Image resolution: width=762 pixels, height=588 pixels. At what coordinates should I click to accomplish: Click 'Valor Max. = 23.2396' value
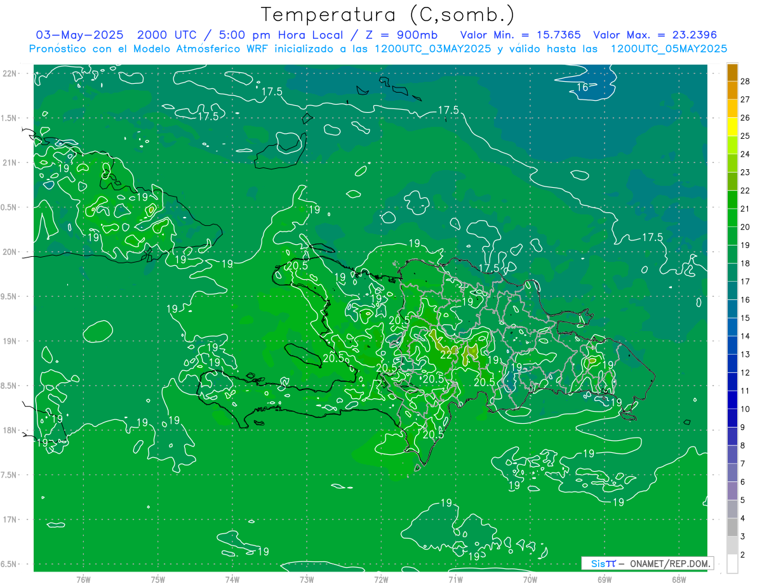pos(655,35)
